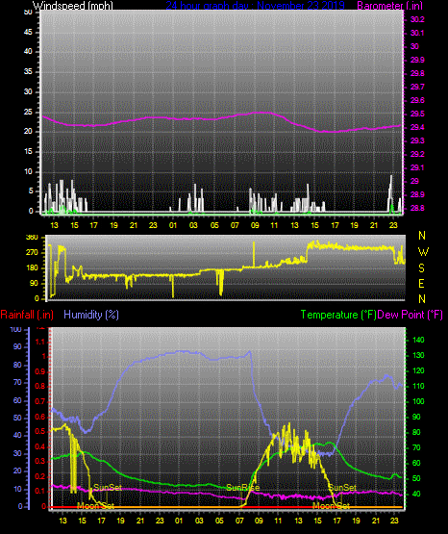
Task: Select the 'Temperature (°F)' legend label
Action: pyautogui.click(x=338, y=315)
